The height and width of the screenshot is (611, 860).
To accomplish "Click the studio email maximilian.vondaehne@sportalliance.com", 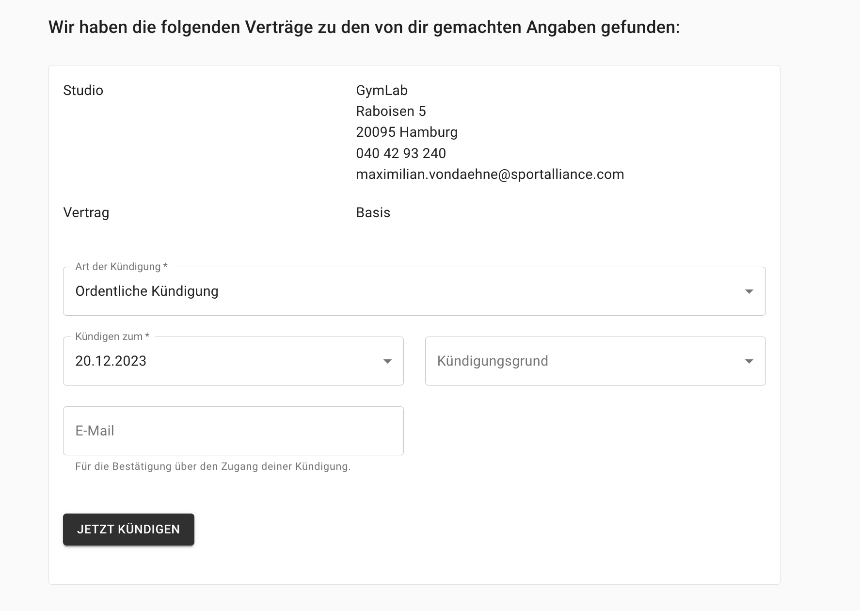I will (490, 174).
